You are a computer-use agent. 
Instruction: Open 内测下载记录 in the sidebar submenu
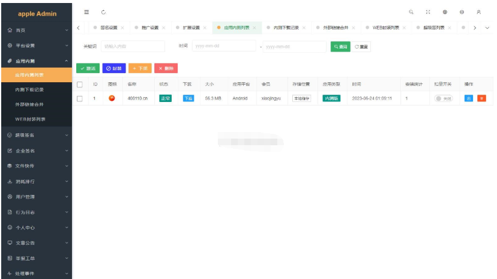[x=29, y=89]
